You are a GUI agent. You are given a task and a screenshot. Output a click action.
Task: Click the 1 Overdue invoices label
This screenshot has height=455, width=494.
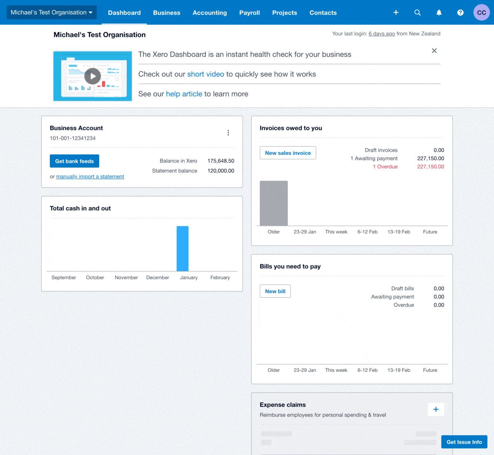point(385,167)
